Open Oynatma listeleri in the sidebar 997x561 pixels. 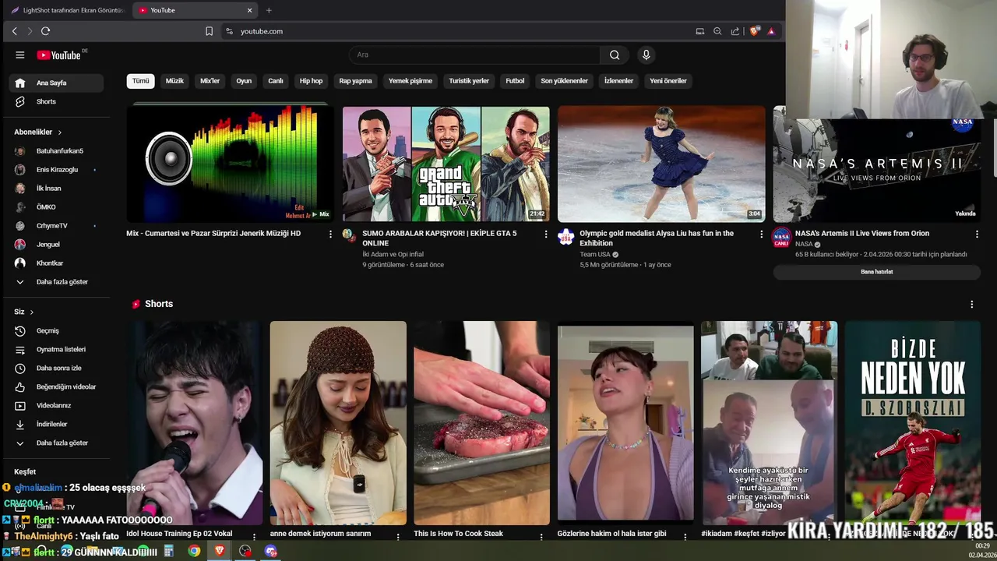coord(58,349)
